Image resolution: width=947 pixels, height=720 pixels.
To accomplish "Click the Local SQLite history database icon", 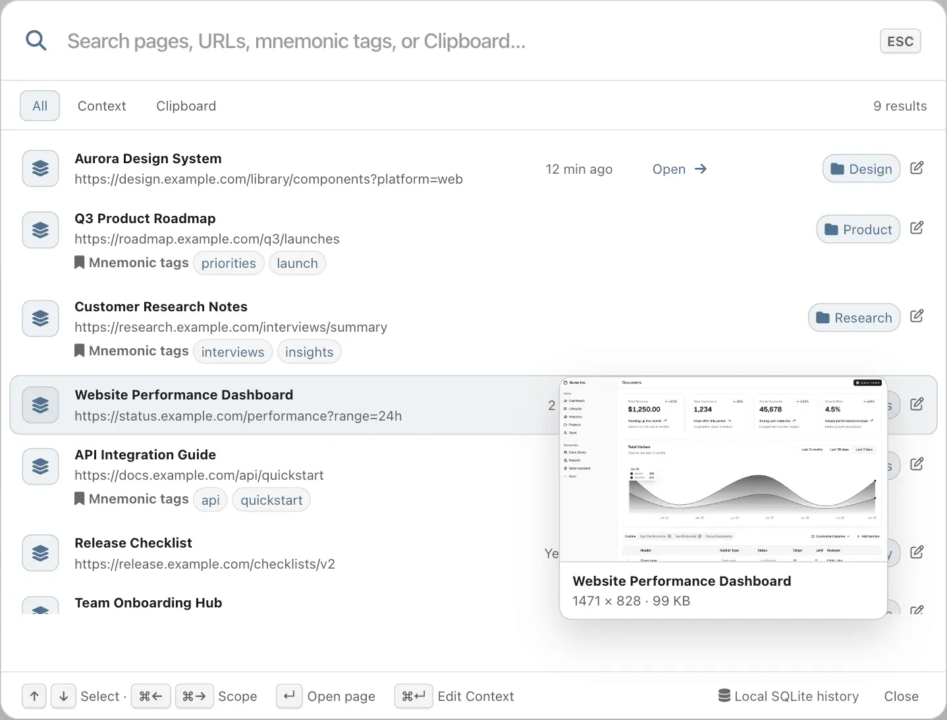I will pyautogui.click(x=724, y=696).
